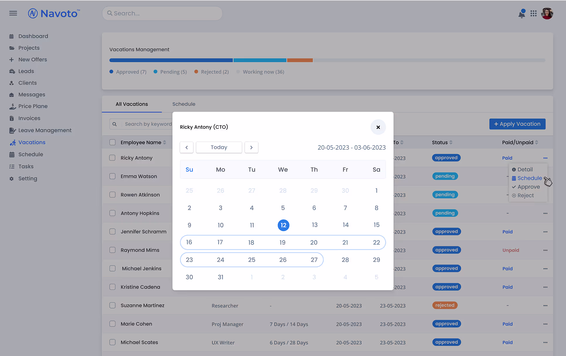Click the light blue Pending progress segment
Image resolution: width=566 pixels, height=356 pixels.
(260, 60)
